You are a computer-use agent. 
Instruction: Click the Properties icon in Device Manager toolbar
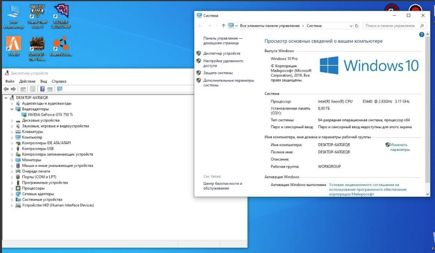[33, 89]
